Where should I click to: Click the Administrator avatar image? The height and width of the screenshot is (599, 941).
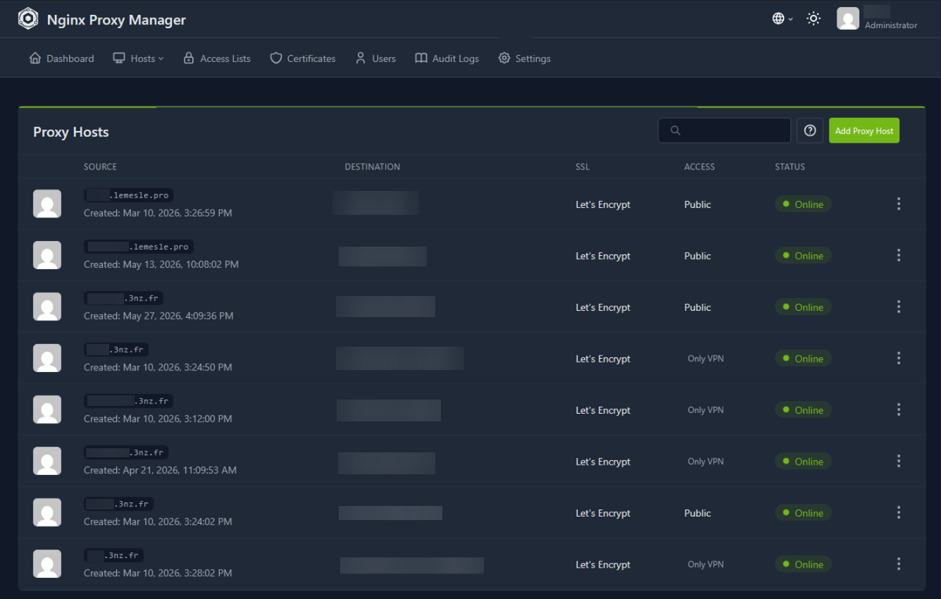[848, 19]
